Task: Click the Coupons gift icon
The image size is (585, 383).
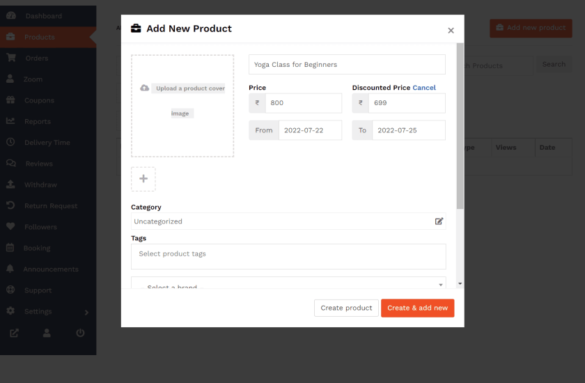Action: coord(10,100)
